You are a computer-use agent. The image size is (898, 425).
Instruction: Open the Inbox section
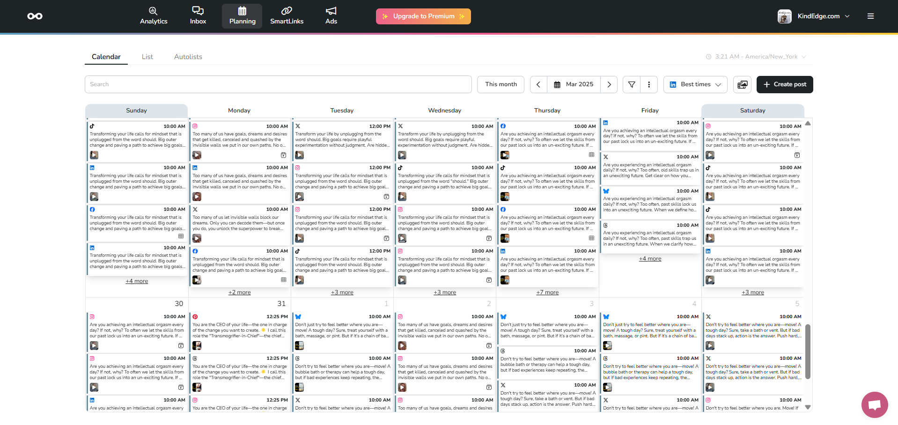[198, 16]
